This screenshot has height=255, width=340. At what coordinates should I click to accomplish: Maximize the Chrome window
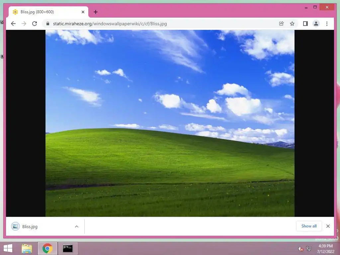click(x=315, y=7)
